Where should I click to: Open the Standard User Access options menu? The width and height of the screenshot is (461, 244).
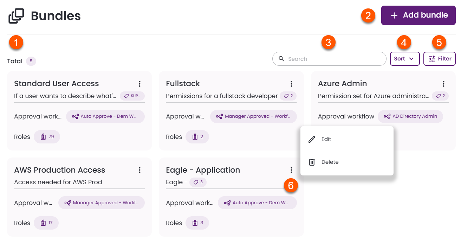coord(139,84)
